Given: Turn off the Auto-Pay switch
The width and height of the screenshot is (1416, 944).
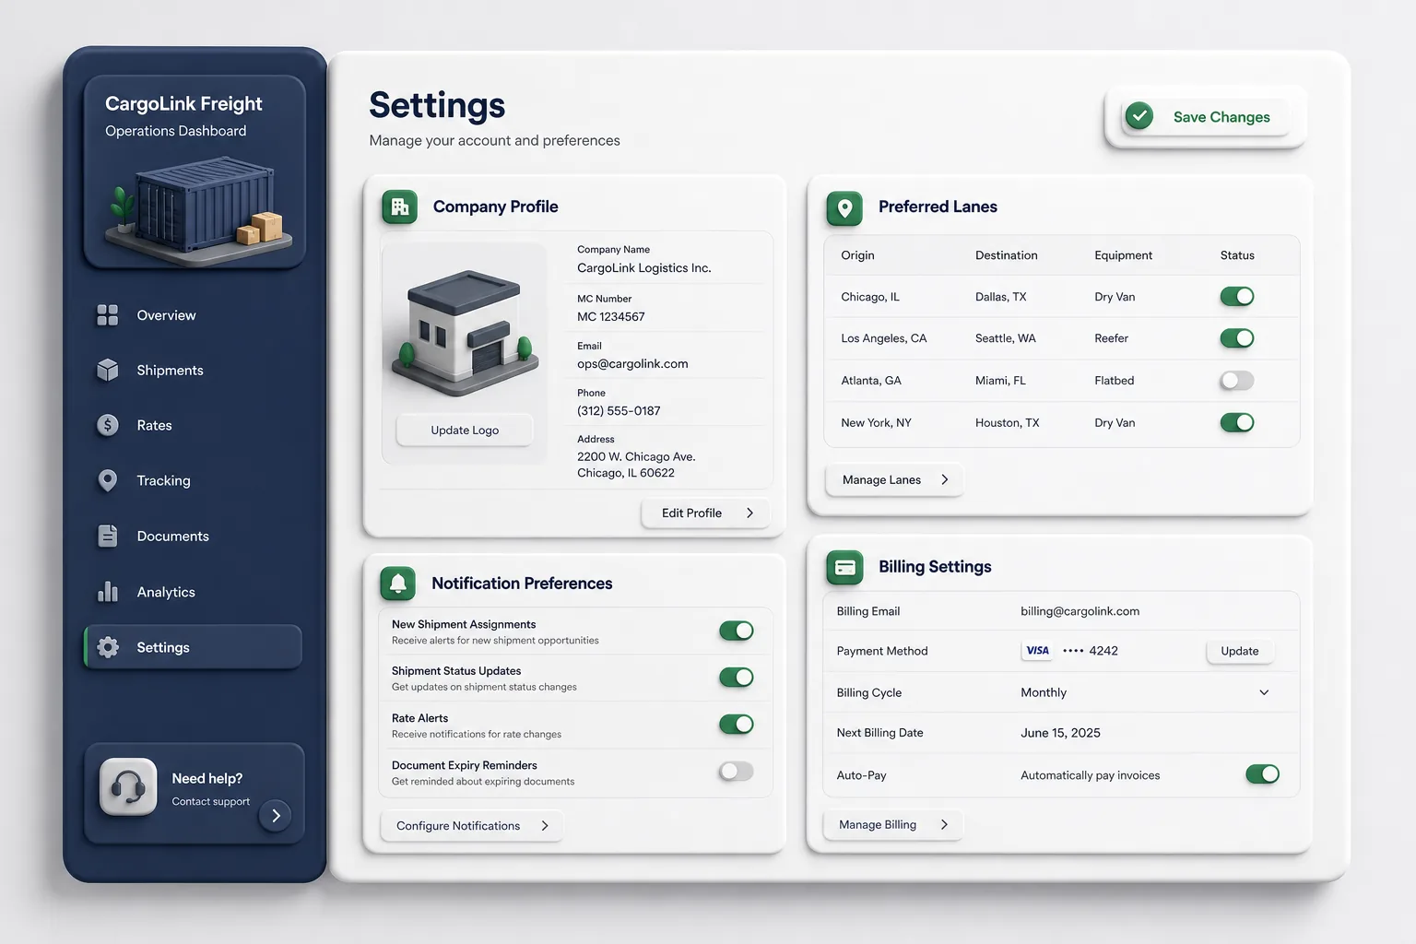Looking at the screenshot, I should pos(1262,774).
